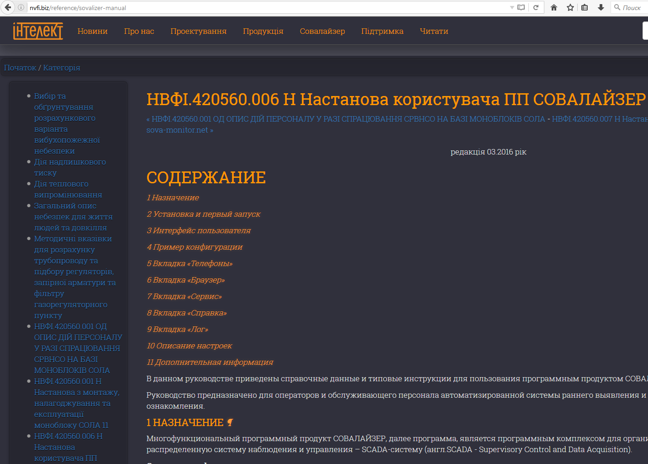This screenshot has width=648, height=464.
Task: Bookmark this page with the star icon
Action: pos(570,7)
